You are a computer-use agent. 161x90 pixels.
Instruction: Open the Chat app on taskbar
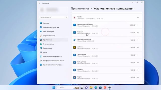tap(87, 87)
